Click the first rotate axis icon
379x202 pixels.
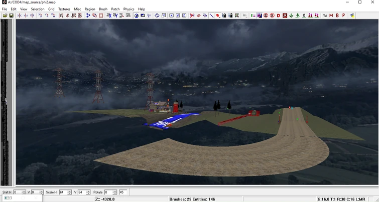click(40, 16)
